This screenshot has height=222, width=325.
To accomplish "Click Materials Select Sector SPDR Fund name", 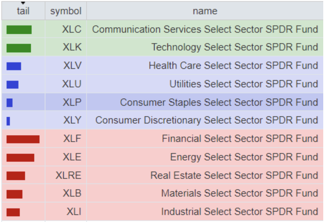I will (x=239, y=193).
